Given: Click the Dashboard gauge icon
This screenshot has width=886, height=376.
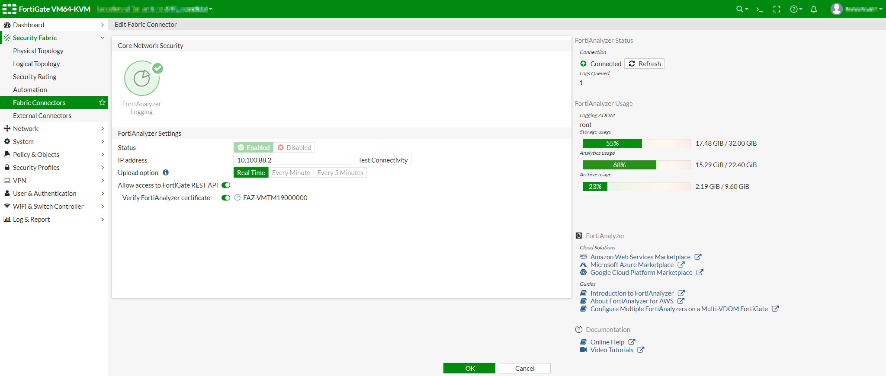Looking at the screenshot, I should pos(7,25).
